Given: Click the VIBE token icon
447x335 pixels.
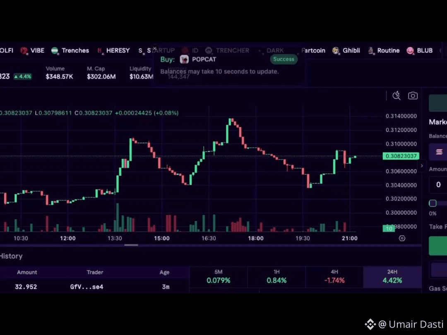Looking at the screenshot, I should tap(24, 51).
